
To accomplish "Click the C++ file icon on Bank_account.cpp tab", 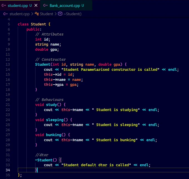I will click(x=45, y=6).
